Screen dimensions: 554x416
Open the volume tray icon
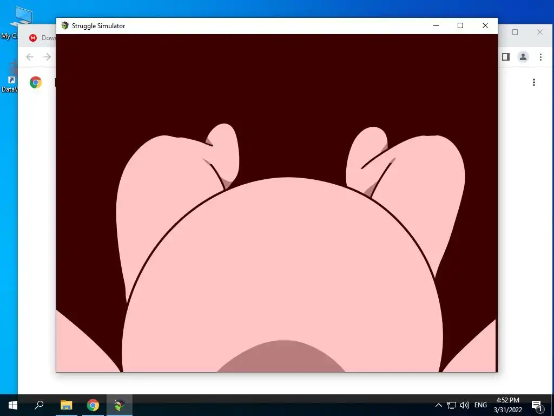[465, 405]
